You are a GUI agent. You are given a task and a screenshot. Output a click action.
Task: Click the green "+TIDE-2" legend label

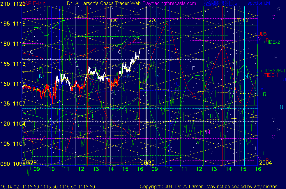pyautogui.click(x=271, y=42)
